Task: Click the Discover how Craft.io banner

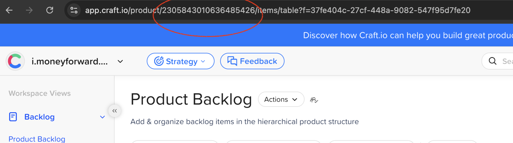Action: click(x=406, y=35)
